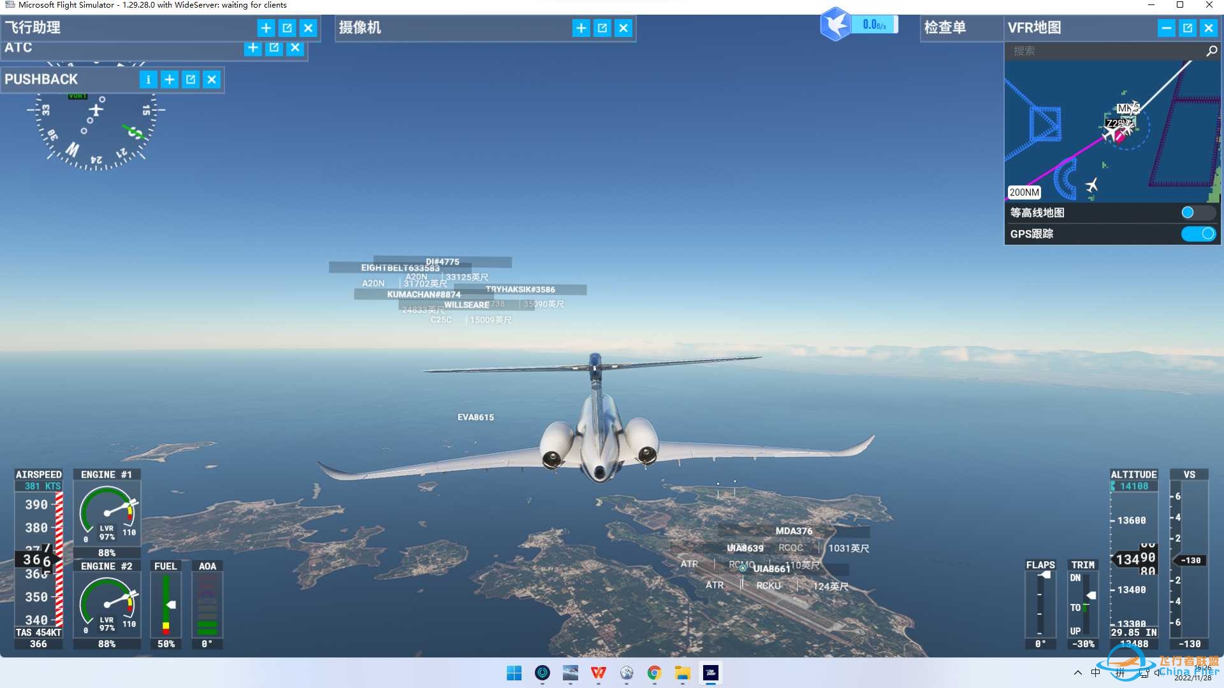1224x688 pixels.
Task: Open Google Chrome from the taskbar
Action: click(654, 673)
